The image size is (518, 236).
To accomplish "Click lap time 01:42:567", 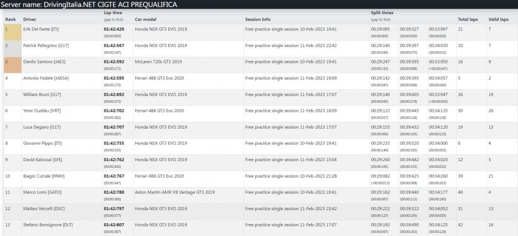I will click(114, 46).
